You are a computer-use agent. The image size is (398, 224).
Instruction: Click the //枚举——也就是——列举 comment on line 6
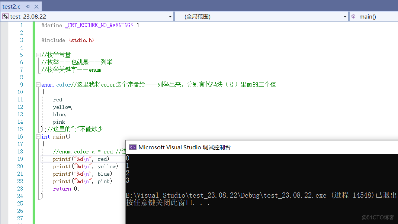click(x=77, y=62)
